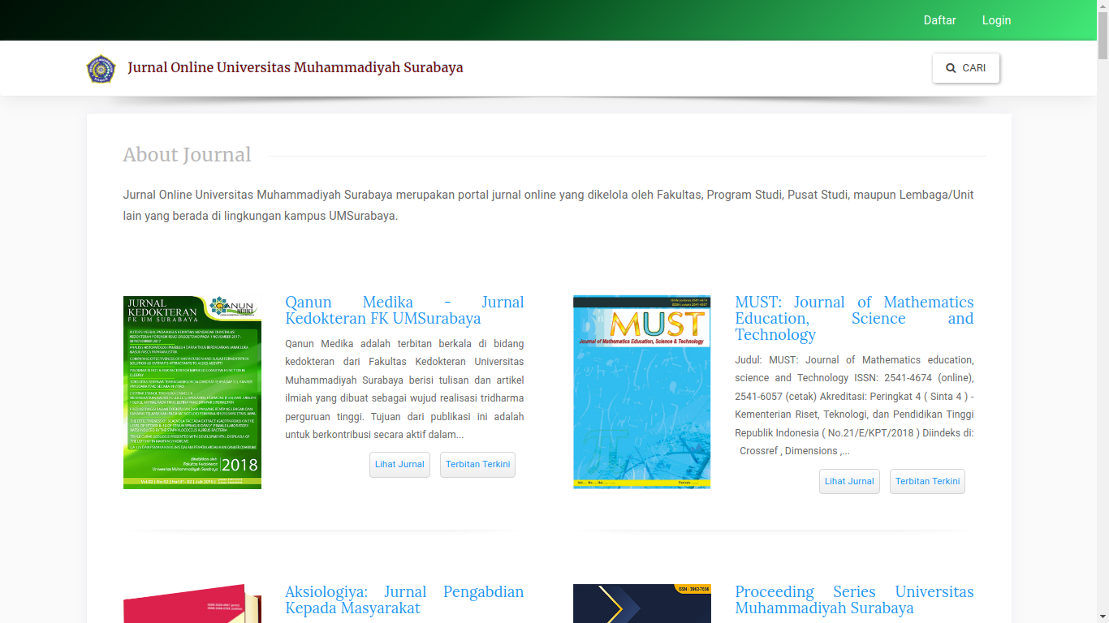
Task: Open the Login page link
Action: 996,20
